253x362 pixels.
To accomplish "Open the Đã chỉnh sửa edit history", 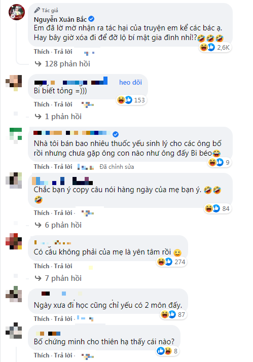I will 117,167.
